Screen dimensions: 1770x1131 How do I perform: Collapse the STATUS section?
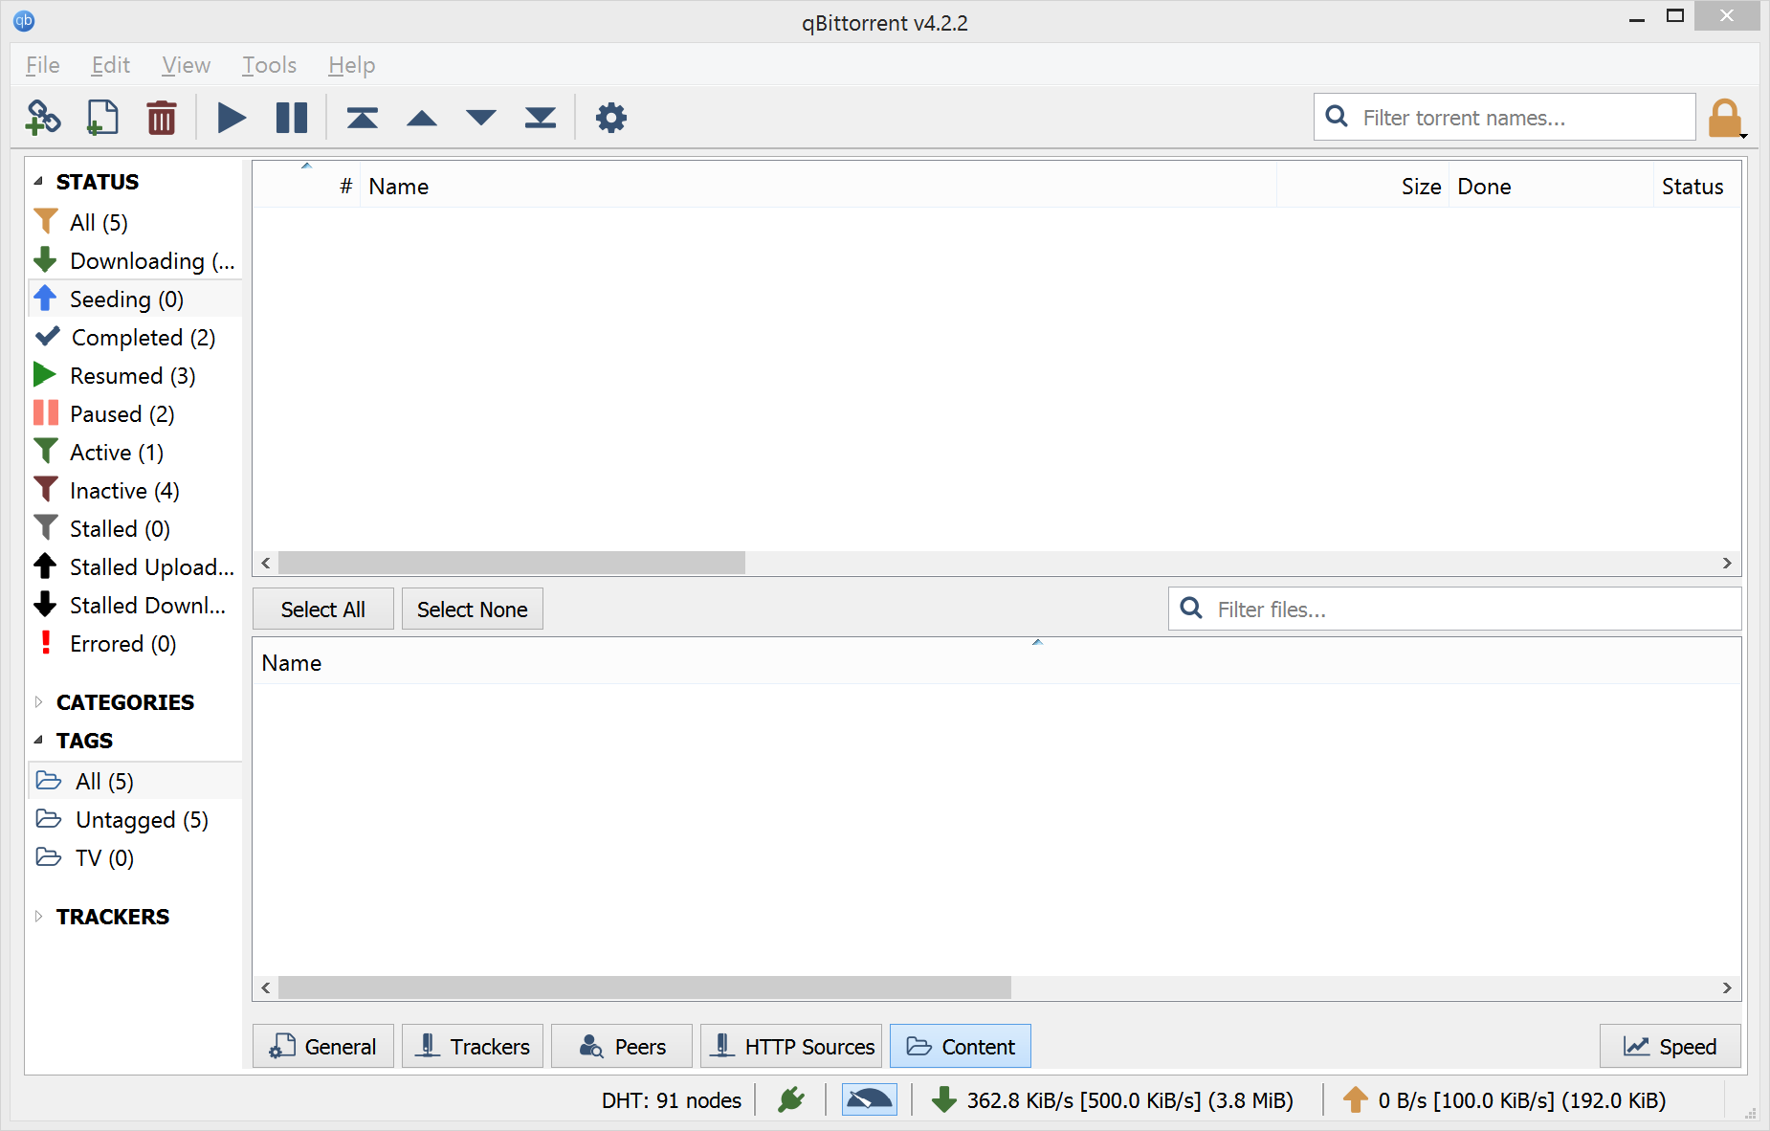coord(38,182)
